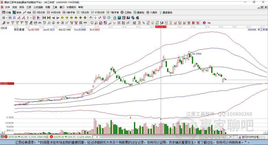The image size is (268, 145).
Task: Click the 极反通道 indicator name
Action: point(19,30)
